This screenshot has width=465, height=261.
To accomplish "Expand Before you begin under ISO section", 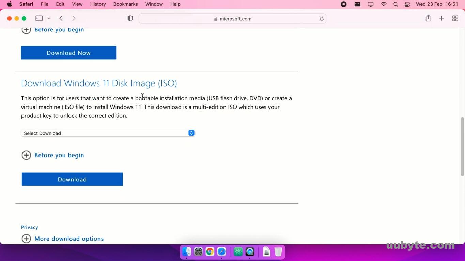I will (x=52, y=155).
